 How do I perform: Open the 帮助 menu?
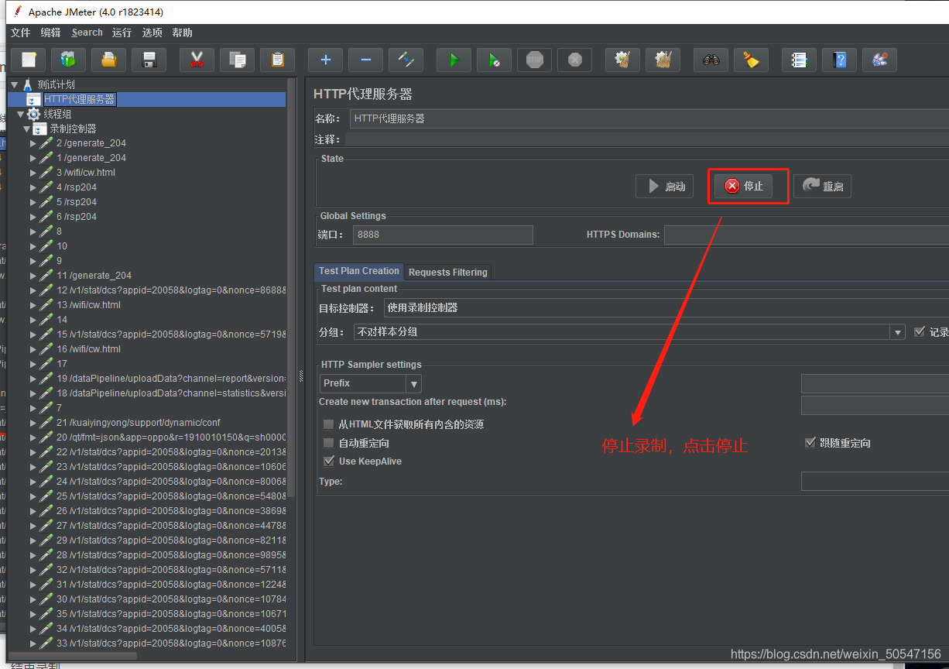click(x=183, y=33)
